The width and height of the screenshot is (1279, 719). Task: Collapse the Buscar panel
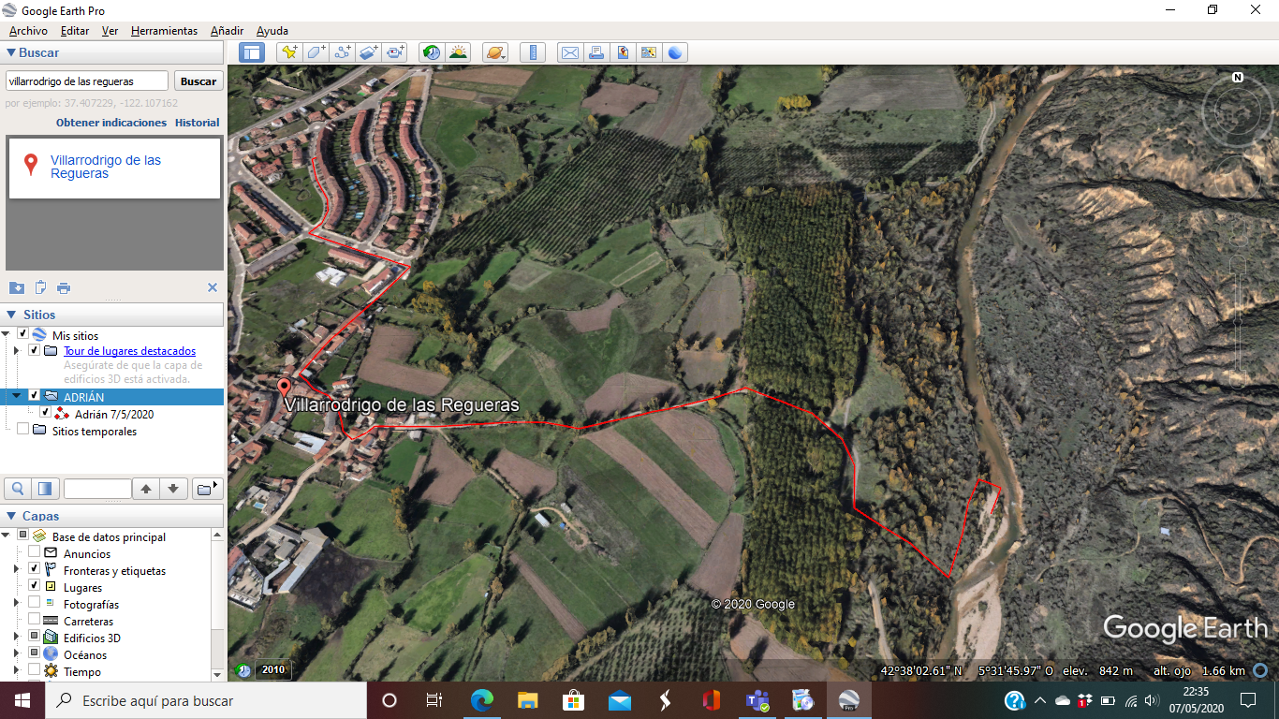click(x=11, y=52)
